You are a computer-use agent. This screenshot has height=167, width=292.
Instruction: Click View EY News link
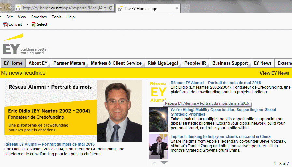coord(274,73)
